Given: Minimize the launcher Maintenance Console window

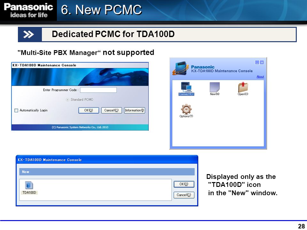Looking at the screenshot, I should (x=257, y=62).
